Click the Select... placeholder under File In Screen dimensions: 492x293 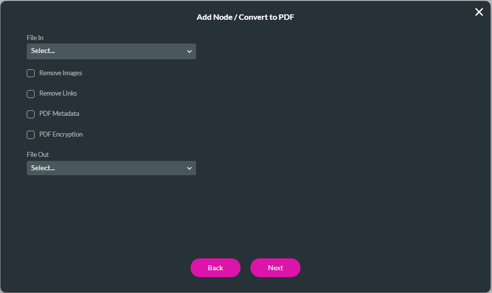[x=43, y=51]
